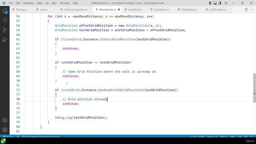Open the Edit menu
Image resolution: width=256 pixels, height=144 pixels.
tap(18, 3)
